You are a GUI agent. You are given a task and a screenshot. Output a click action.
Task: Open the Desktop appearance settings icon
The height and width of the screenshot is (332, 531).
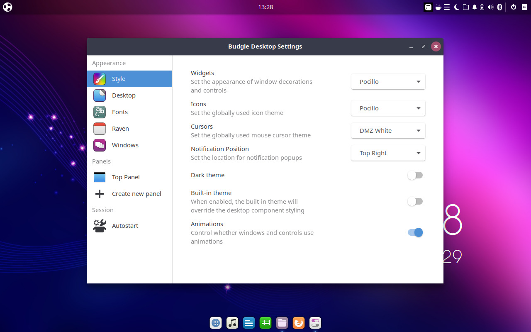pos(99,95)
